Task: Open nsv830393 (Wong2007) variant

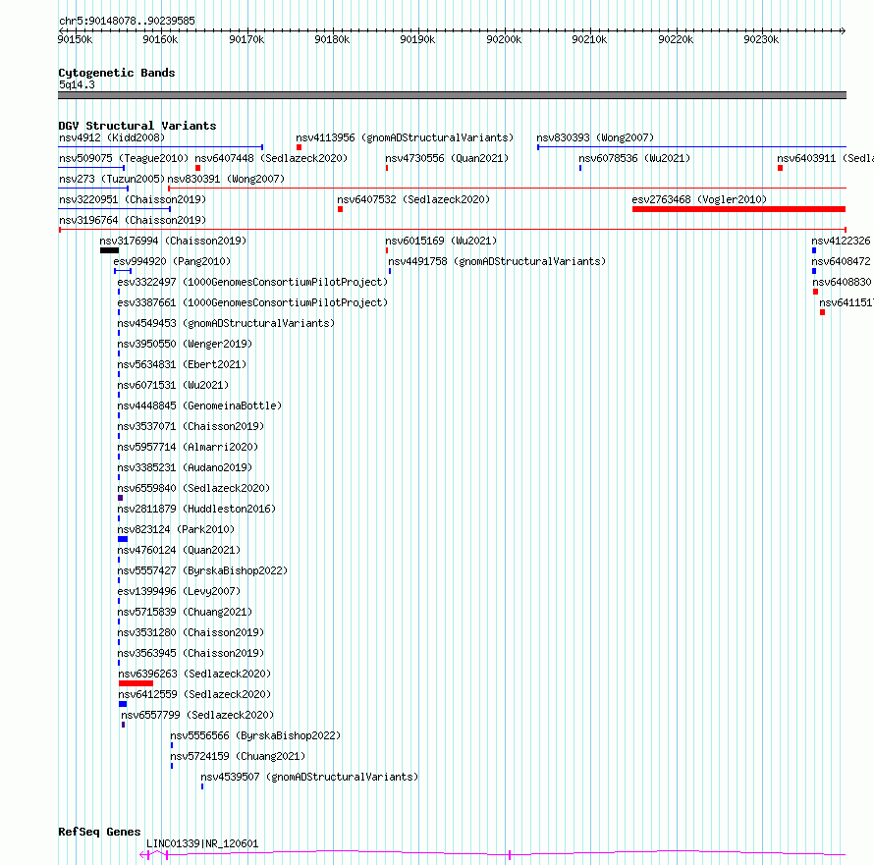Action: 595,137
